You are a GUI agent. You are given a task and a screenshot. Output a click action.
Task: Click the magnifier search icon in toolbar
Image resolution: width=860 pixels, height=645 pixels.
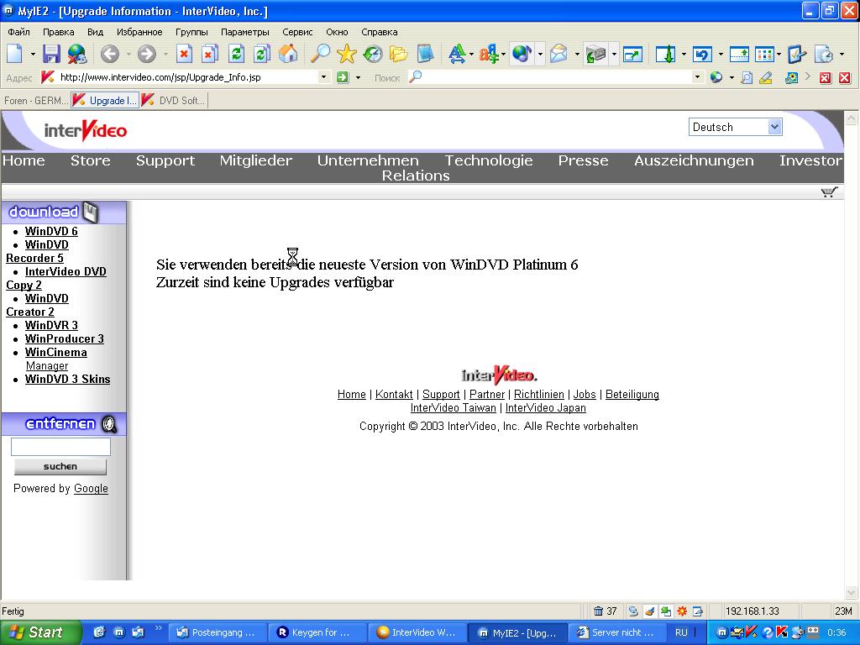pos(320,54)
